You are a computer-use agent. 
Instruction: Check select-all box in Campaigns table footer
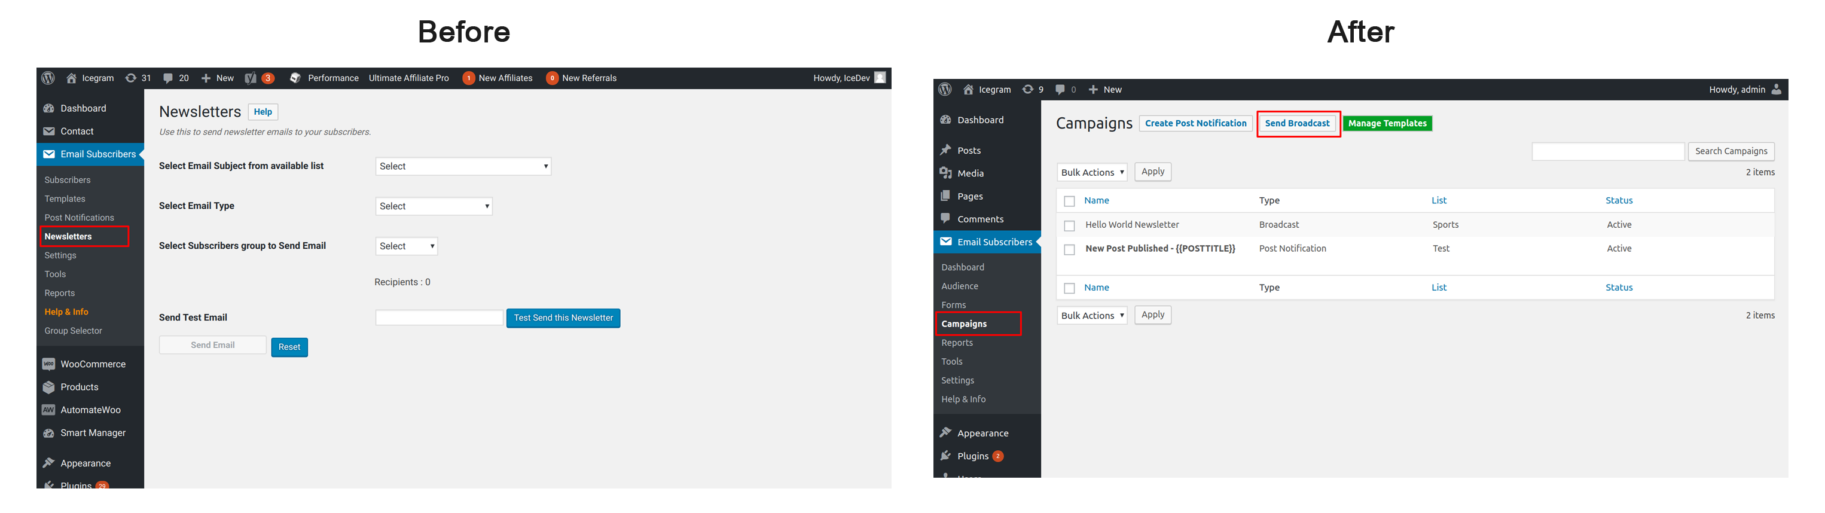(x=1070, y=288)
